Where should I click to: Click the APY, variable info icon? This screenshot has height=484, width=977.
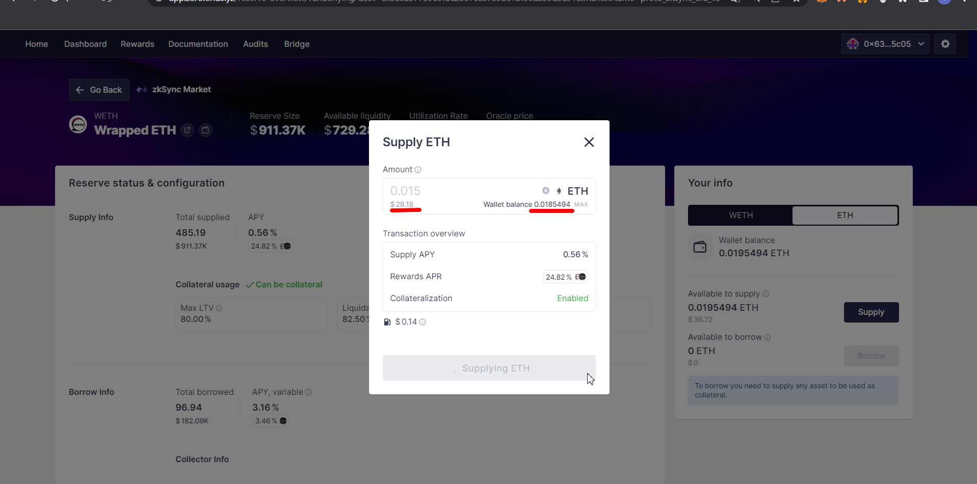click(308, 392)
